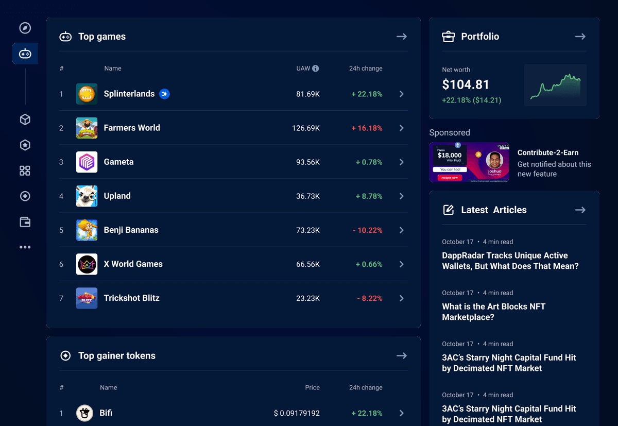This screenshot has width=618, height=426.
Task: Open Top games full list arrow
Action: 402,37
